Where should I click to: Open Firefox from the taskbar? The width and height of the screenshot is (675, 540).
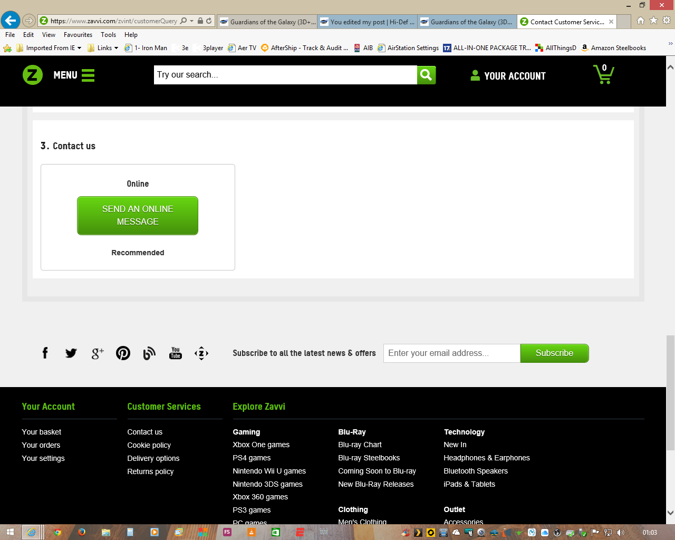(82, 532)
